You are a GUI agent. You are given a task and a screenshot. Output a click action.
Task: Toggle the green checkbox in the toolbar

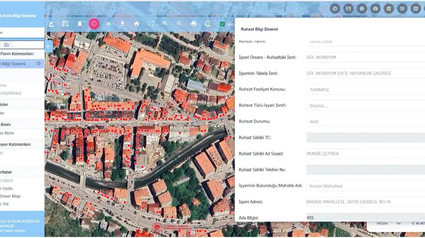coord(222,24)
